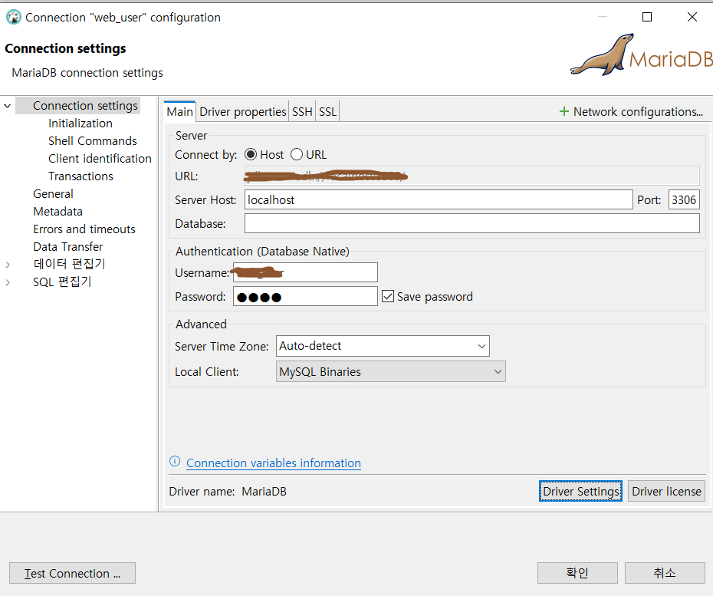Click the info icon beside Connection variables information
713x596 pixels.
click(175, 461)
